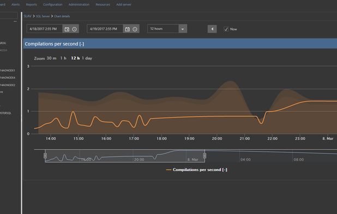Click the 18:00 label on the chart axis
Screen dimensions: 337x214
coord(161,139)
